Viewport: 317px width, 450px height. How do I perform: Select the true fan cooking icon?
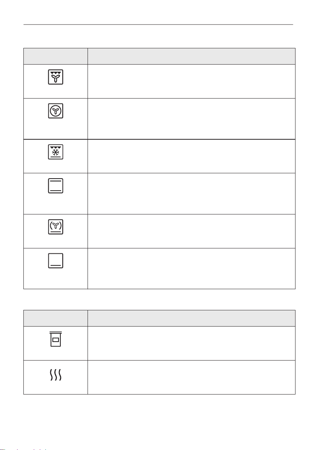point(55,111)
